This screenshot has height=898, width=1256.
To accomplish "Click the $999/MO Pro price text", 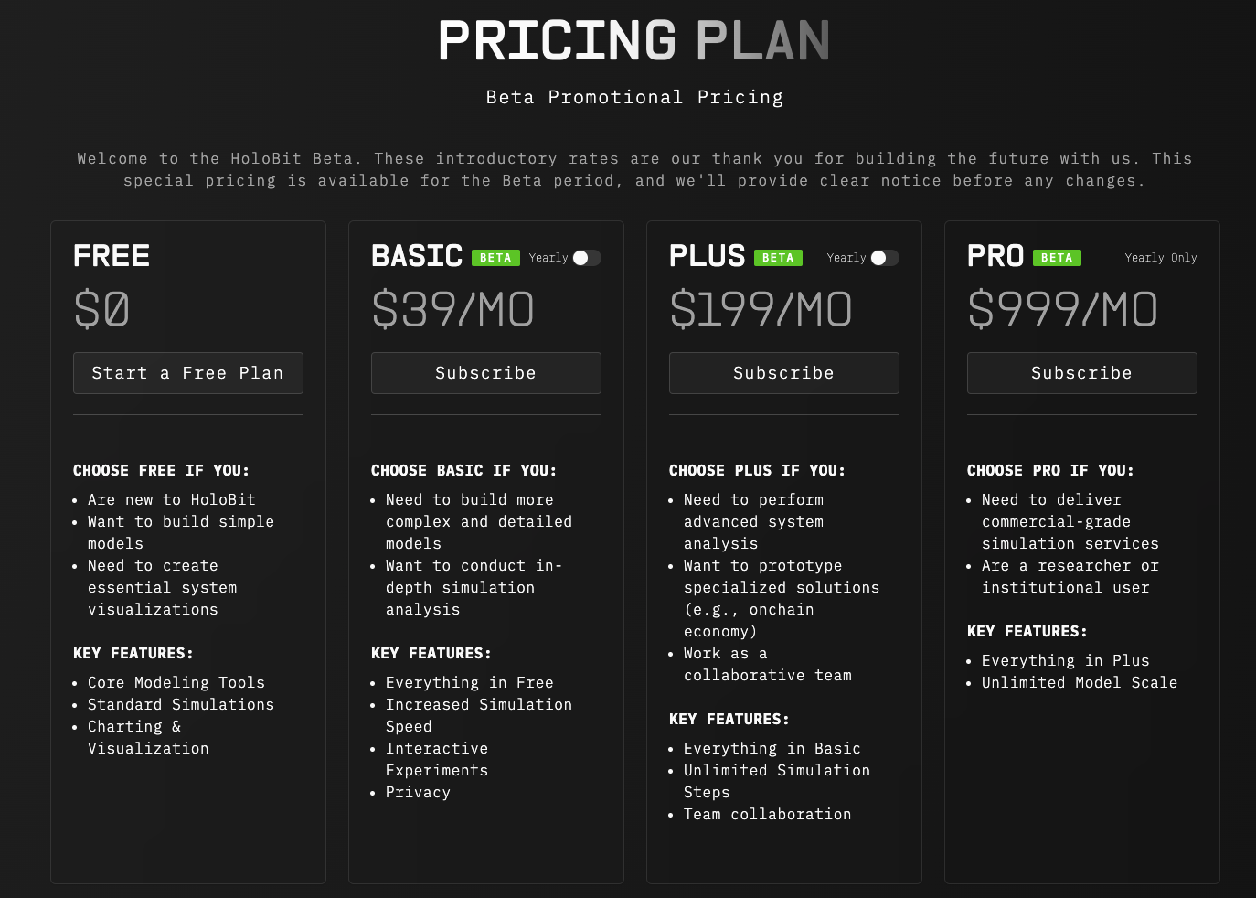I will click(x=1062, y=309).
